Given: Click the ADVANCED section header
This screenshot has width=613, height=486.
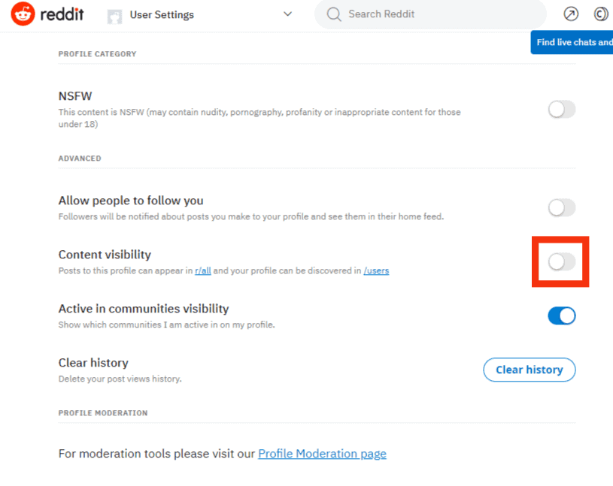Looking at the screenshot, I should 80,158.
